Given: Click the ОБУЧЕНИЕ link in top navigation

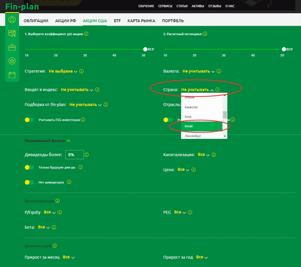Looking at the screenshot, I should click(x=146, y=6).
